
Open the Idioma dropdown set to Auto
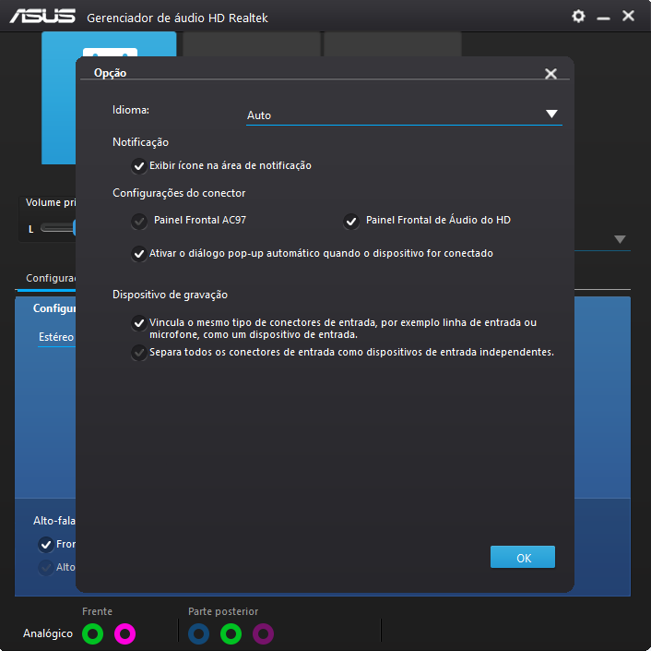(404, 115)
